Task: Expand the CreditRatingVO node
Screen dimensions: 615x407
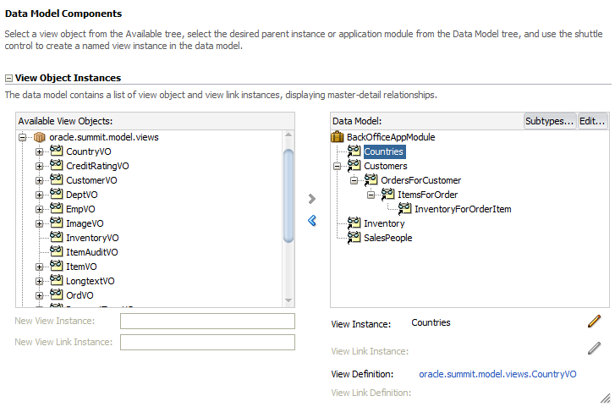Action: (x=39, y=166)
